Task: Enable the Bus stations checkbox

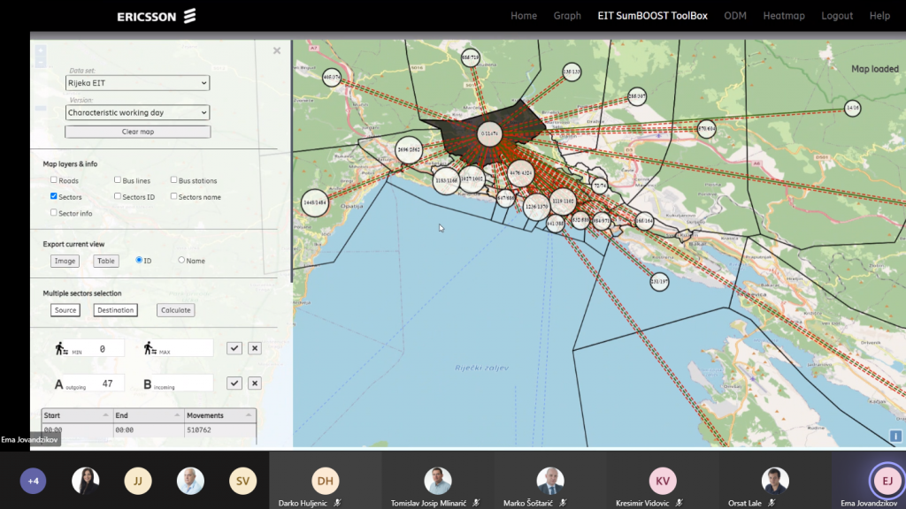Action: (173, 180)
